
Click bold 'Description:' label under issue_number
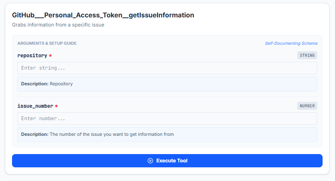[35, 135]
